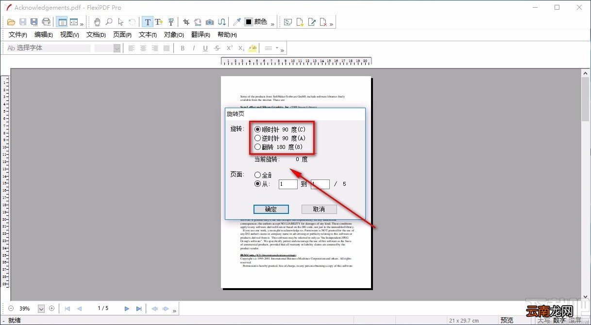
Task: Choose the all pages option (全合)
Action: (x=263, y=175)
